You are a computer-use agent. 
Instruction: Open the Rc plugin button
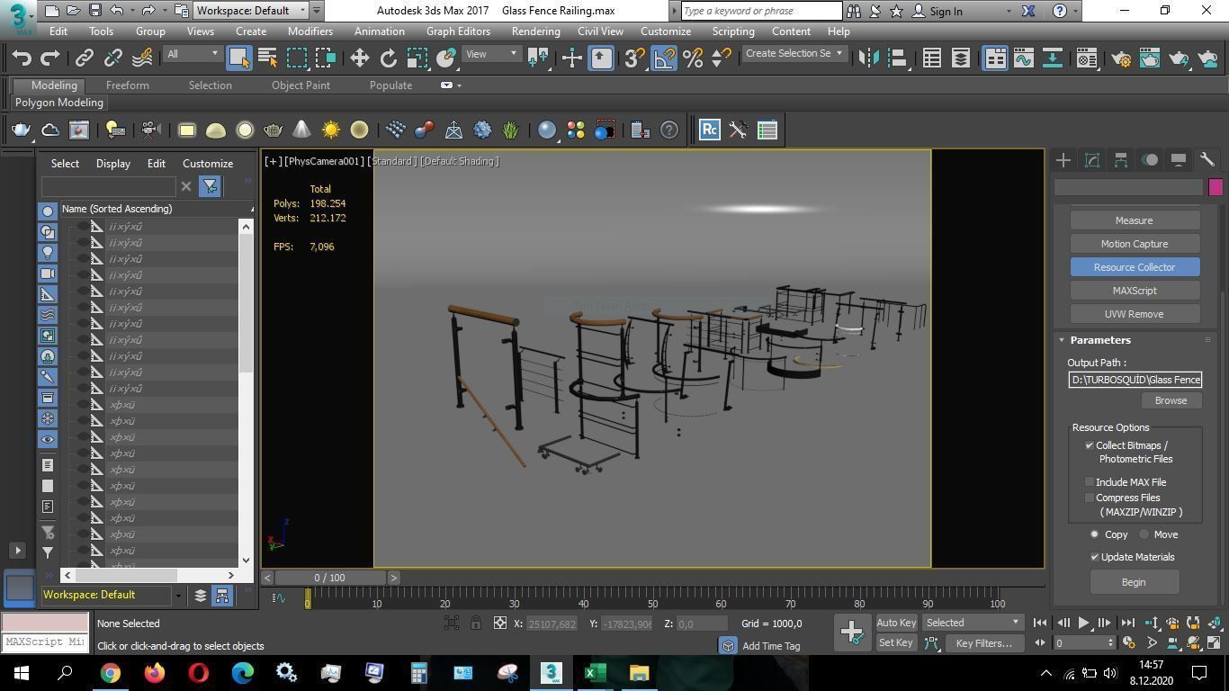pyautogui.click(x=709, y=130)
